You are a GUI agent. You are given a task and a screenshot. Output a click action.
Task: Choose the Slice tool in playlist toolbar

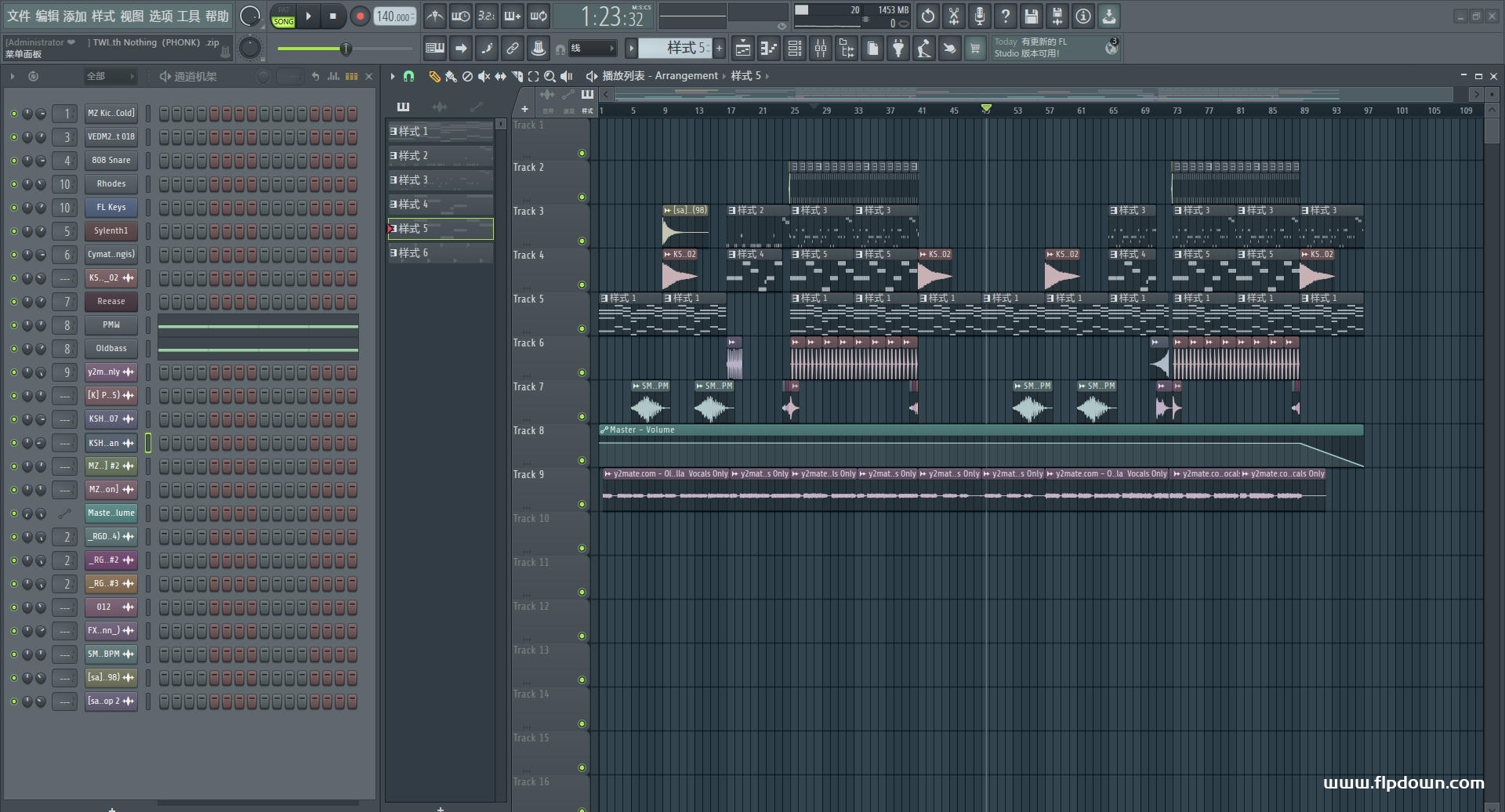[517, 76]
